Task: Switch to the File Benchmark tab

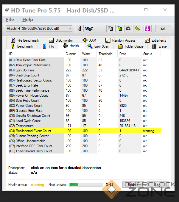Action: coord(25,40)
